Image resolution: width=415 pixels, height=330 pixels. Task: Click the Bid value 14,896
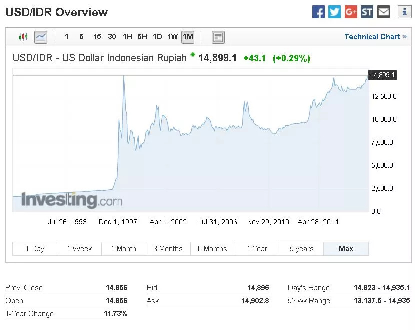[258, 288]
